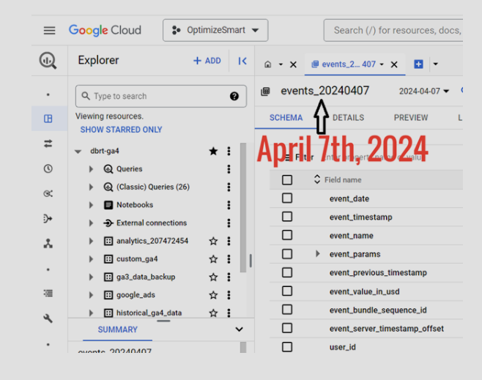482x380 pixels.
Task: Sort by Field name arrows
Action: (x=317, y=179)
